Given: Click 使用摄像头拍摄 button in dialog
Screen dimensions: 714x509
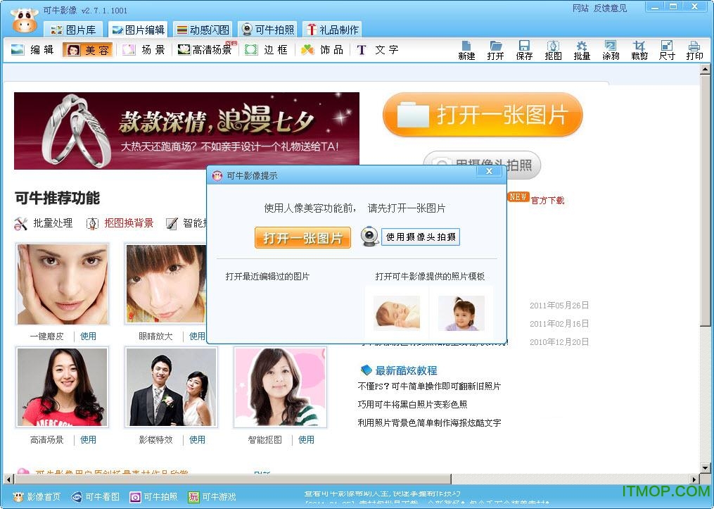Looking at the screenshot, I should (x=420, y=237).
